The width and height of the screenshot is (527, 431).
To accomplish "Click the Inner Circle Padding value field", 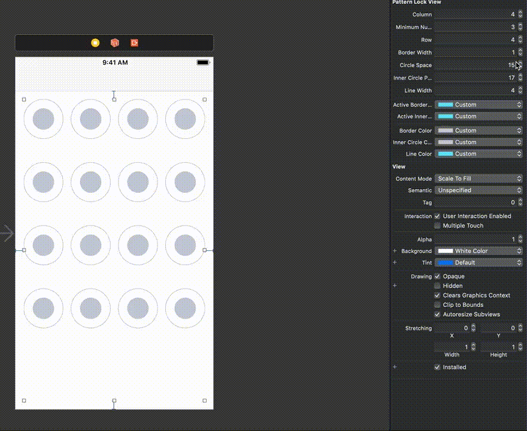I will coord(475,78).
